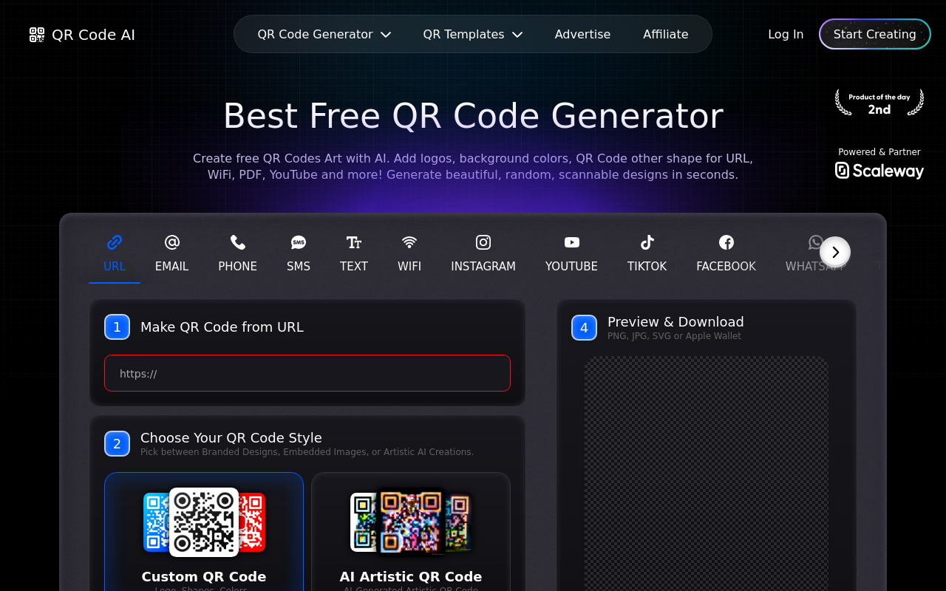This screenshot has width=946, height=591.
Task: Click the QR Code AI brand name
Action: click(94, 35)
